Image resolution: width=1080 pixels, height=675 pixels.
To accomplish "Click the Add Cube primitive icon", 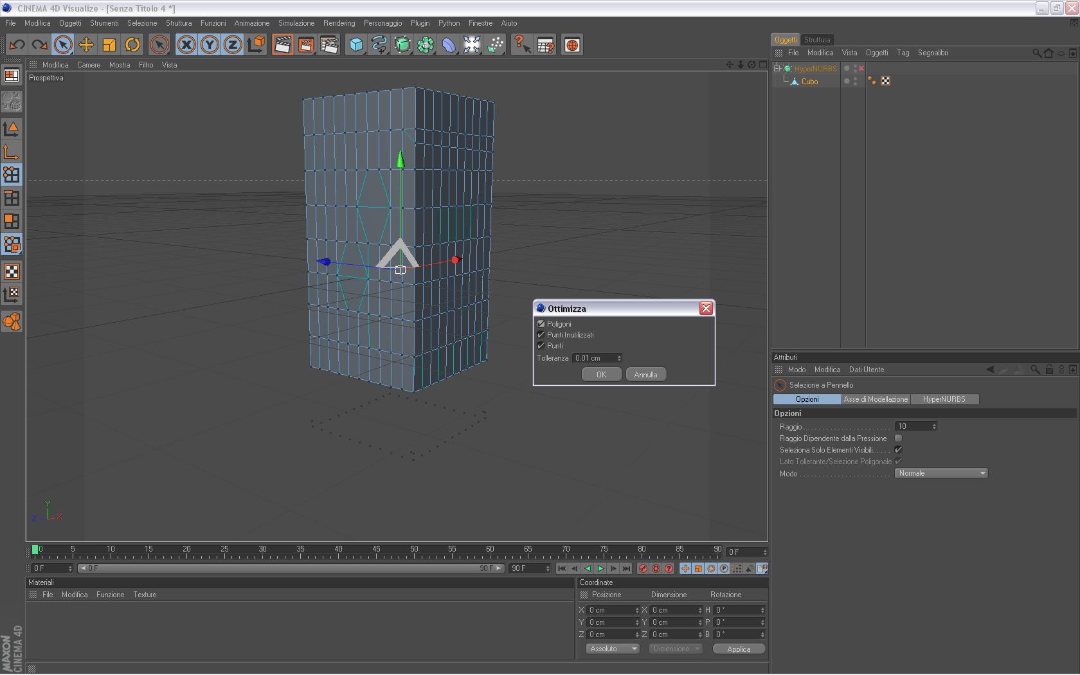I will [x=356, y=45].
